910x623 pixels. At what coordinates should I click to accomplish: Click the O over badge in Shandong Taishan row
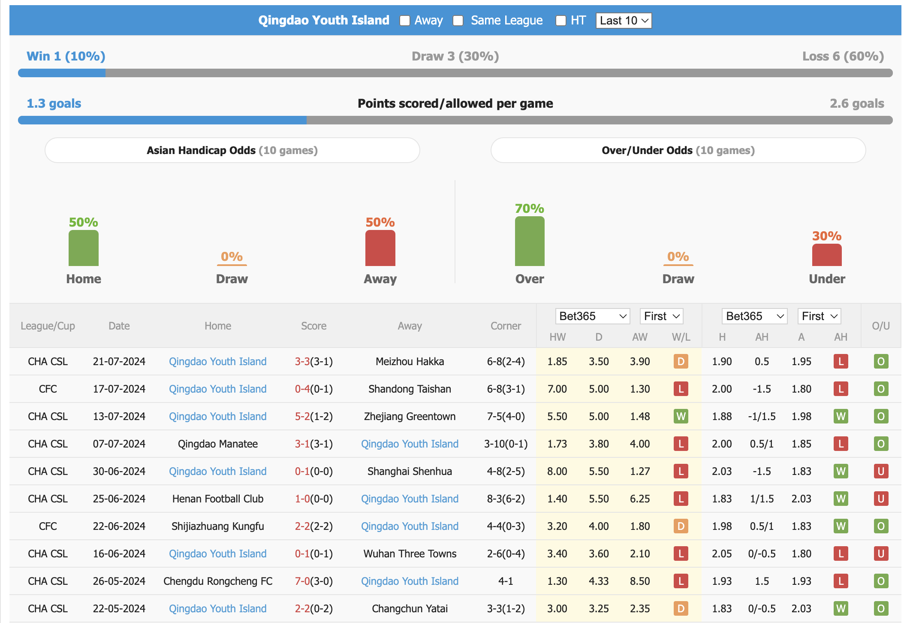click(881, 389)
